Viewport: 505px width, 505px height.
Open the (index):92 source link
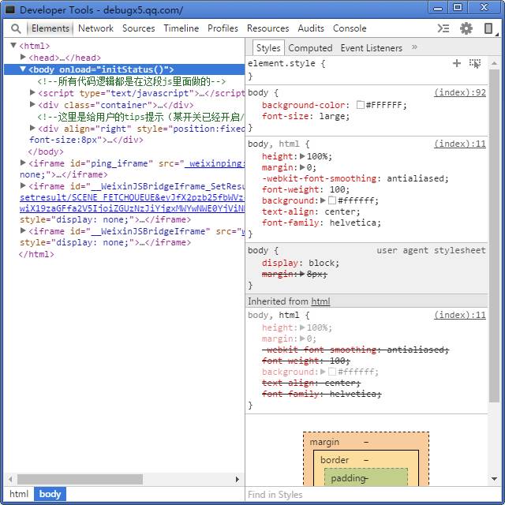(459, 92)
